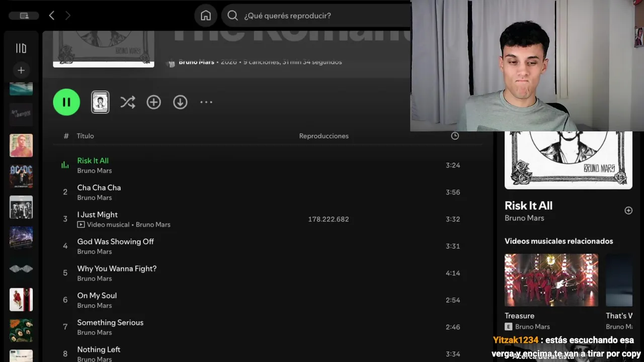Sort by the Reproducciones column header
The height and width of the screenshot is (362, 644).
[x=324, y=136]
